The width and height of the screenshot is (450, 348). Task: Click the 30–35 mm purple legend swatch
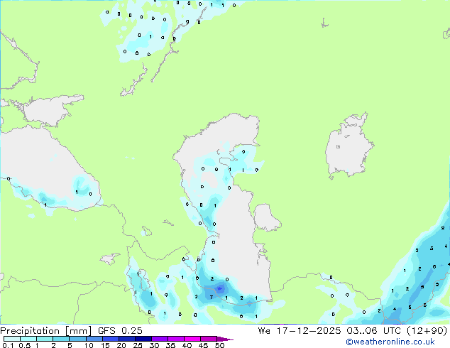159,339
